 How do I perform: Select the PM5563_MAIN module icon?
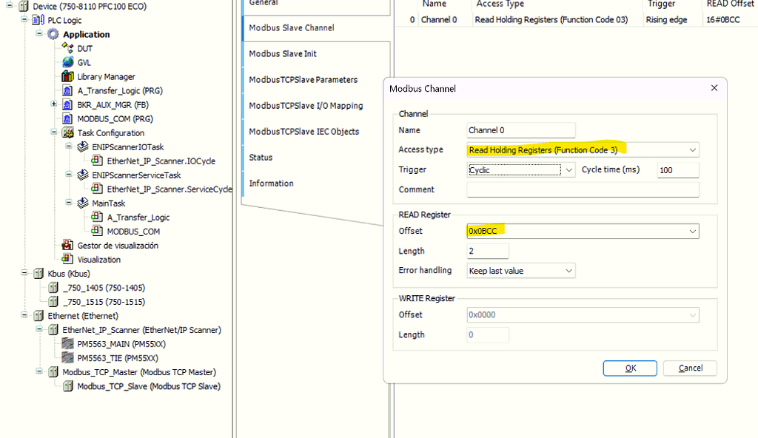68,343
